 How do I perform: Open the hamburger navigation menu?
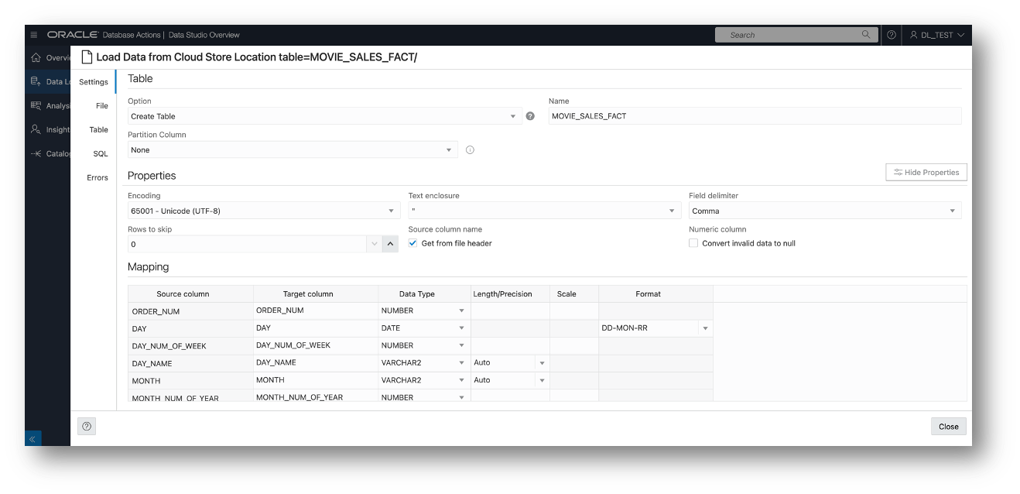click(x=34, y=35)
